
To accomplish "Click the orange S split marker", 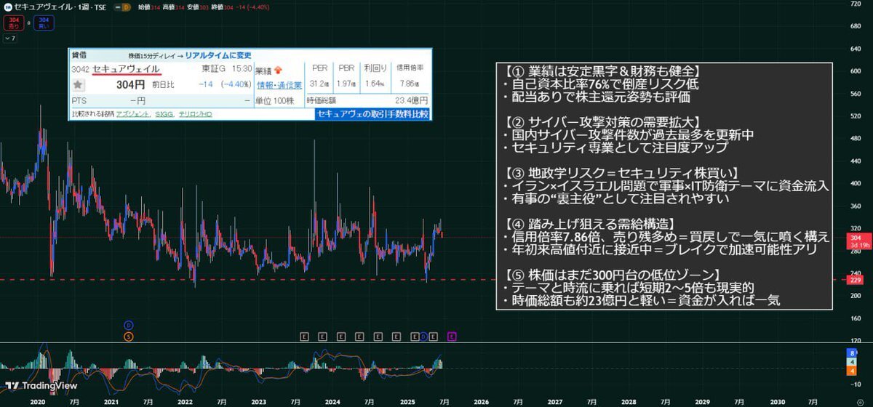I will click(x=129, y=336).
